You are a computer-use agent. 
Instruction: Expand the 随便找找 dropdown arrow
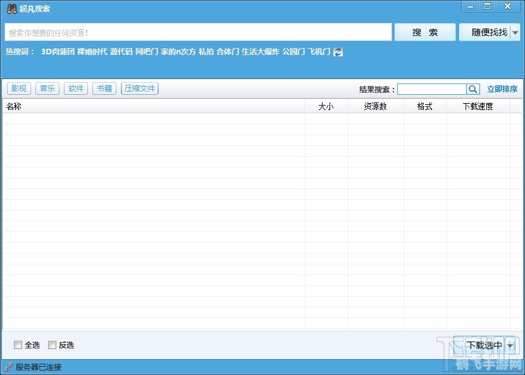coord(516,32)
